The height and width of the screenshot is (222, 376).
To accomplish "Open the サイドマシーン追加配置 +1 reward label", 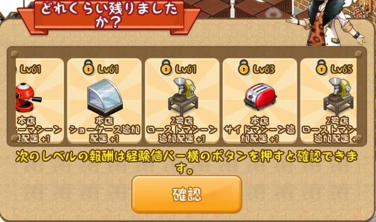I will coord(260,134).
